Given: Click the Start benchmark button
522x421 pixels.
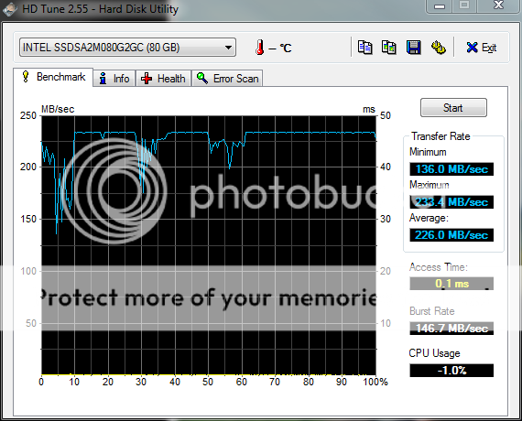Looking at the screenshot, I should coord(453,107).
